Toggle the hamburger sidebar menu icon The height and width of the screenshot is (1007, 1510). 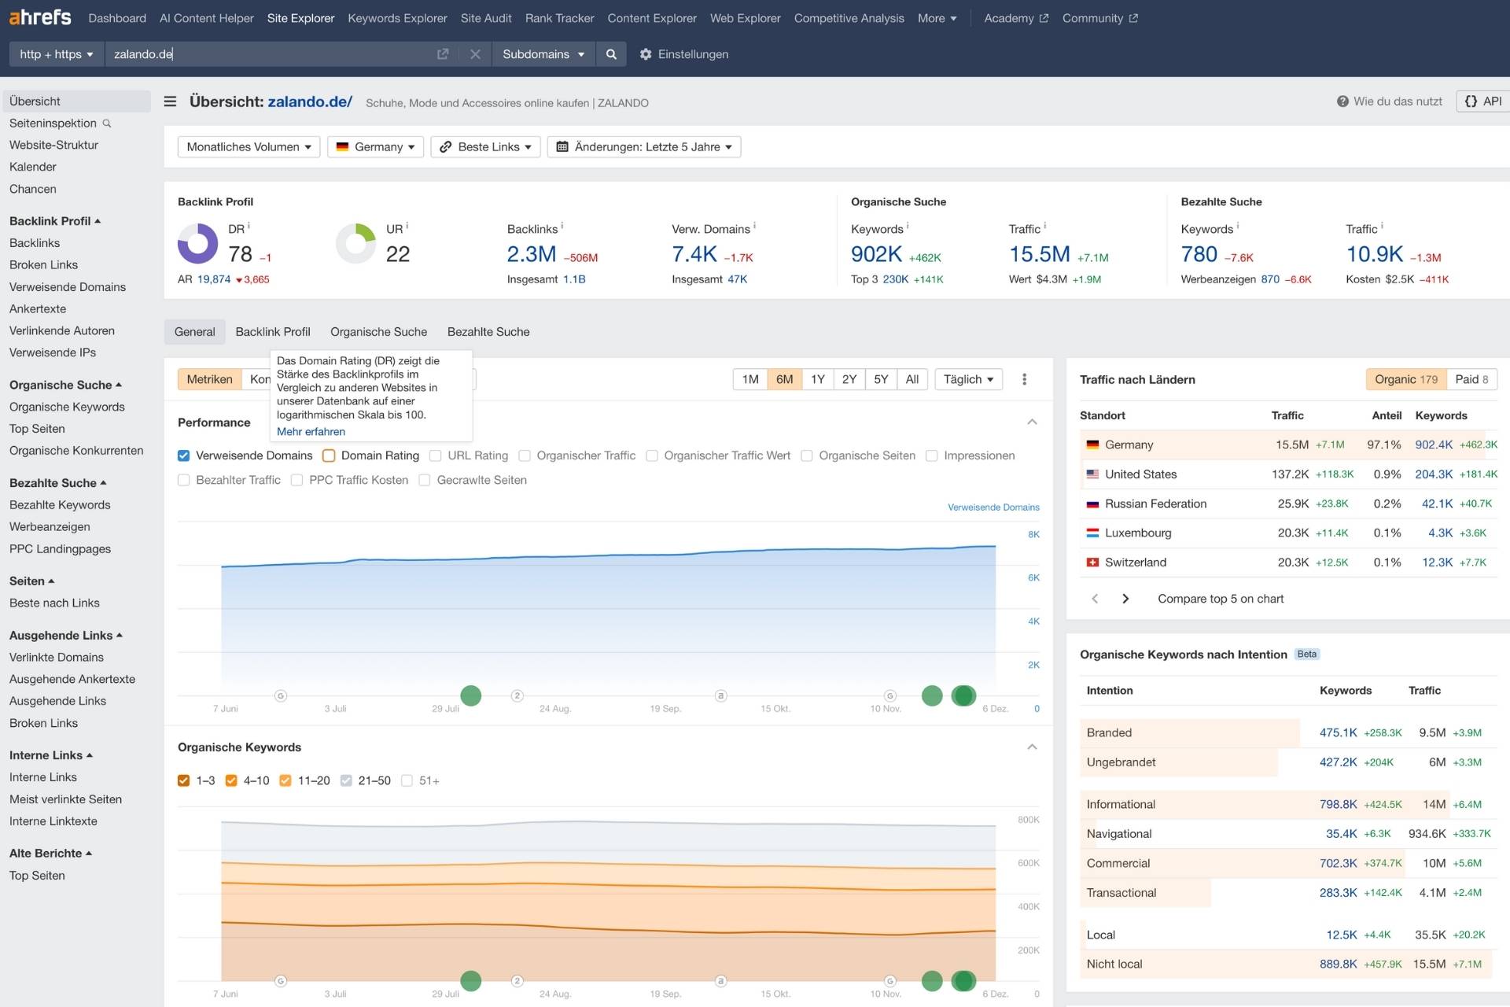170,101
